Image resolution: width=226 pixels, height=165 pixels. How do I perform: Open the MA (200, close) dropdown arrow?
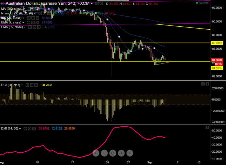24,9
